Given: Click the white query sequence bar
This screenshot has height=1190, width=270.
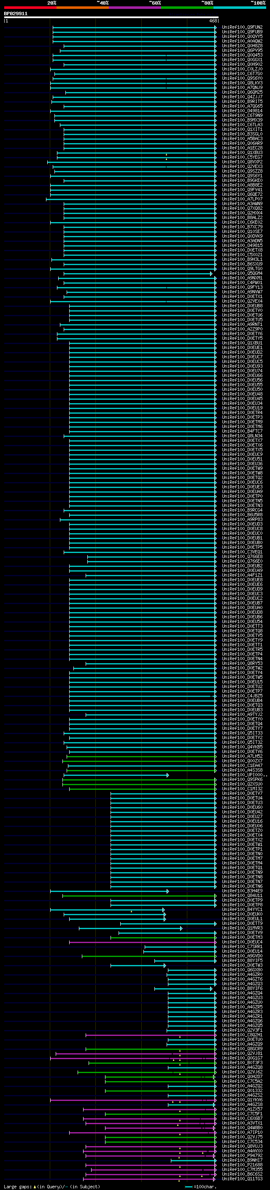Looking at the screenshot, I should tap(111, 18).
